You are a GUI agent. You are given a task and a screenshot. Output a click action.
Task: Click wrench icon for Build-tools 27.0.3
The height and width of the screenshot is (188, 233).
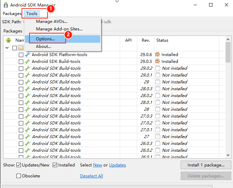pyautogui.click(x=27, y=116)
